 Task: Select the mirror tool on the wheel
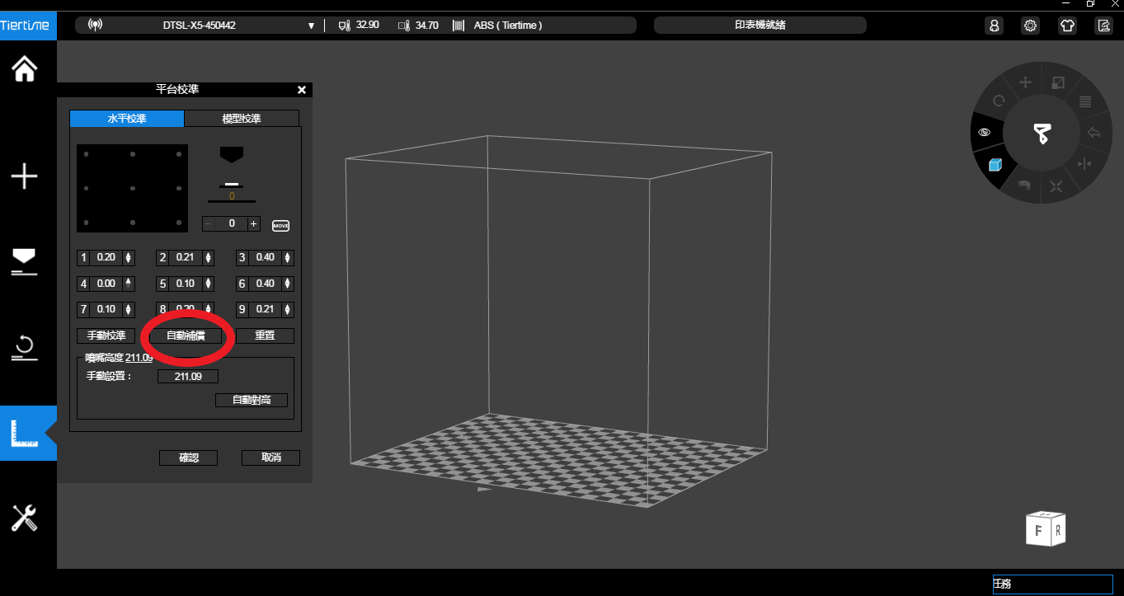1084,163
